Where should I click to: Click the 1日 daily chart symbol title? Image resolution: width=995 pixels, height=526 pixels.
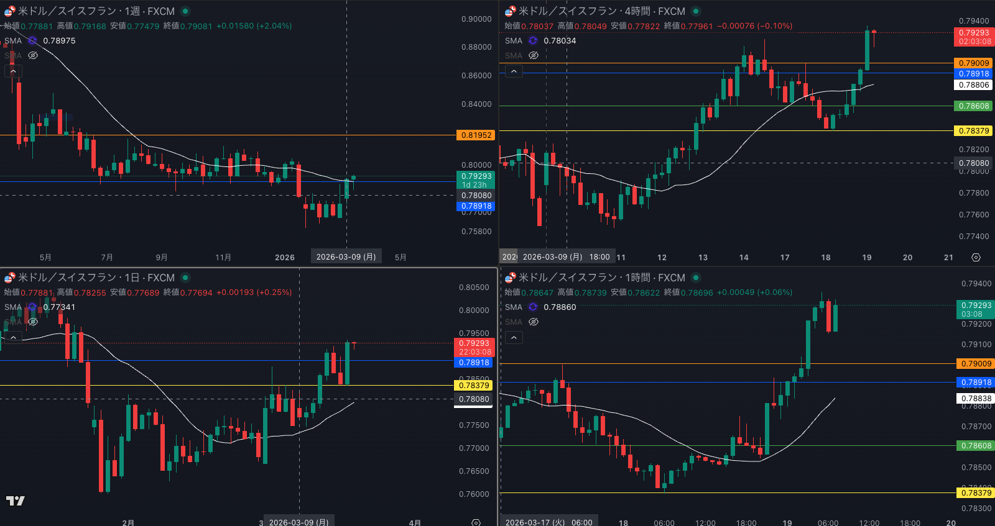[x=96, y=278]
